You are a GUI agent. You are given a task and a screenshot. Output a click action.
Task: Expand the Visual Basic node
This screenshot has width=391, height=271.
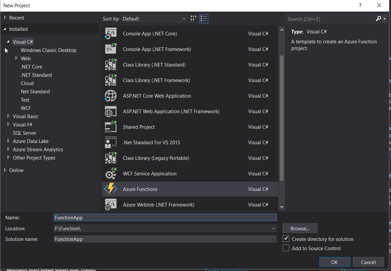tap(8, 116)
